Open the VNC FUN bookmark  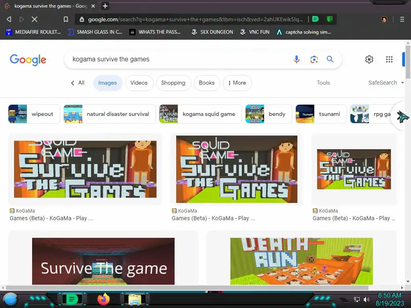pyautogui.click(x=255, y=32)
